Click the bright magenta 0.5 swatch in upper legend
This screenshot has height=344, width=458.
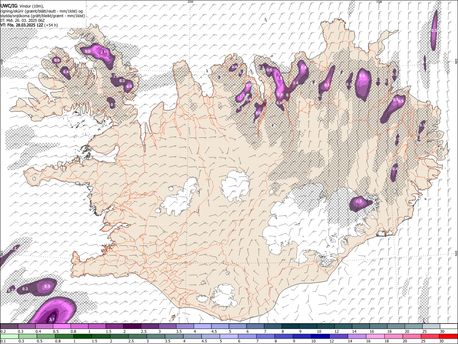(62, 326)
